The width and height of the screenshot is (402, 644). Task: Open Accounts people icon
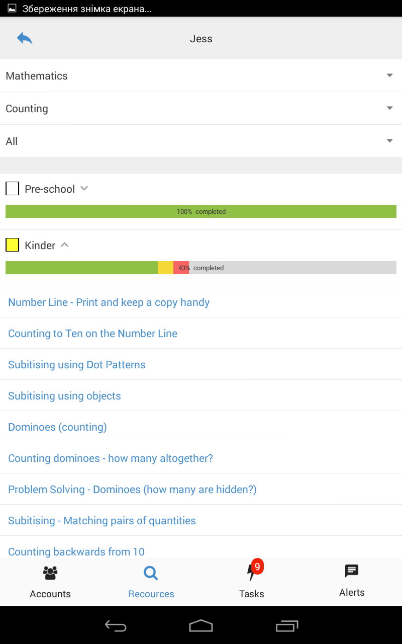click(50, 573)
